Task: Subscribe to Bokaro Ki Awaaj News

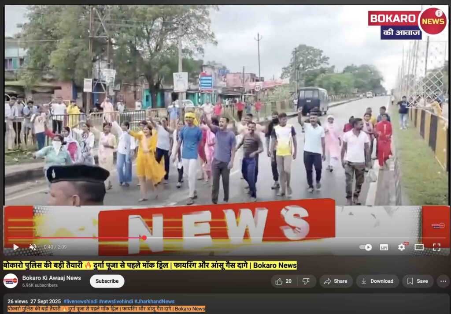Action: tap(107, 281)
